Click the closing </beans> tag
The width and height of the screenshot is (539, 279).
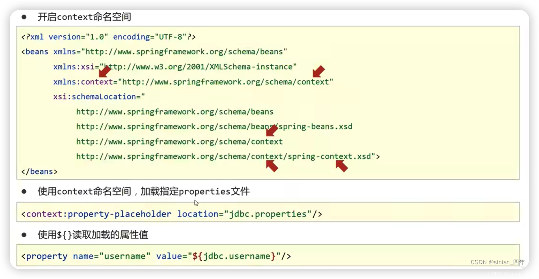coord(39,171)
